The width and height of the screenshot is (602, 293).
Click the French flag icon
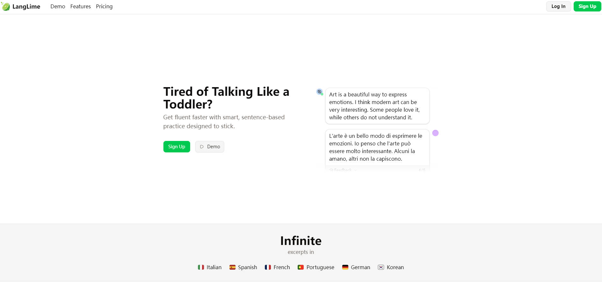(x=268, y=267)
